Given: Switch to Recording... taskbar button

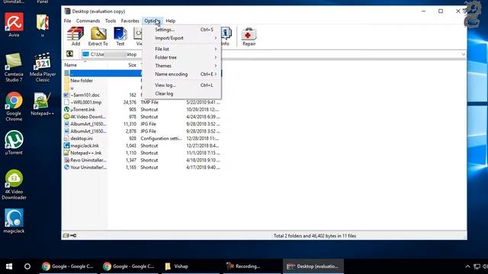Looking at the screenshot, I should click(x=251, y=266).
